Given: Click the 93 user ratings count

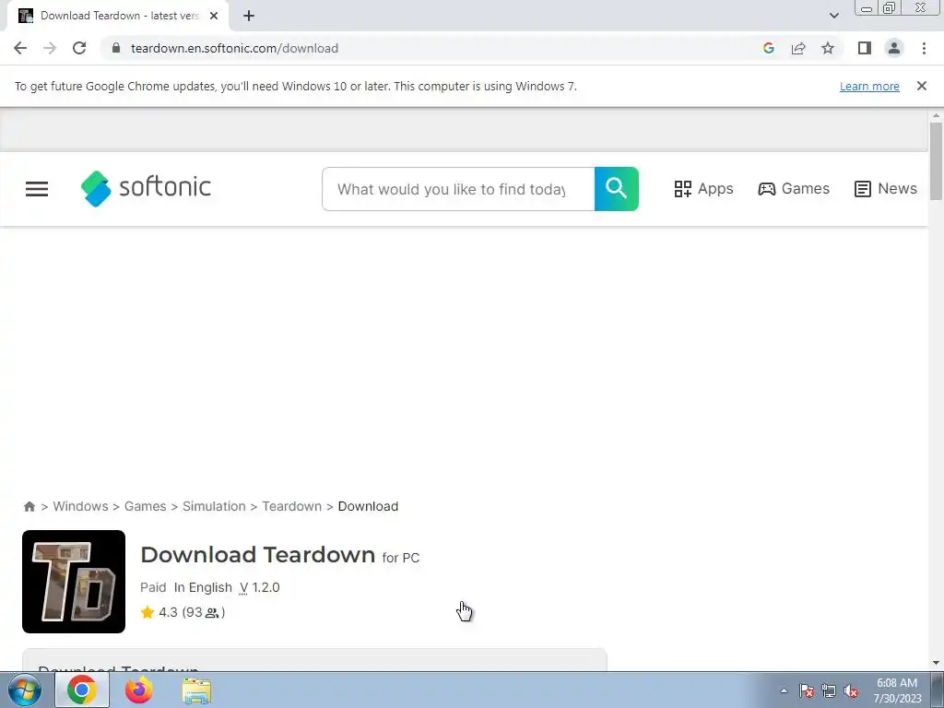Looking at the screenshot, I should 204,612.
